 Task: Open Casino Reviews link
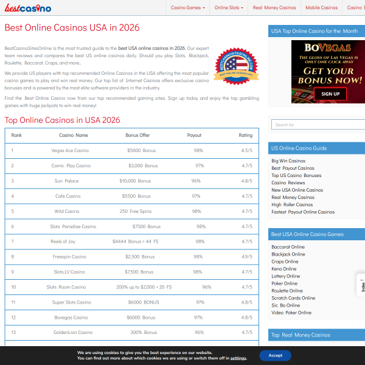[288, 182]
